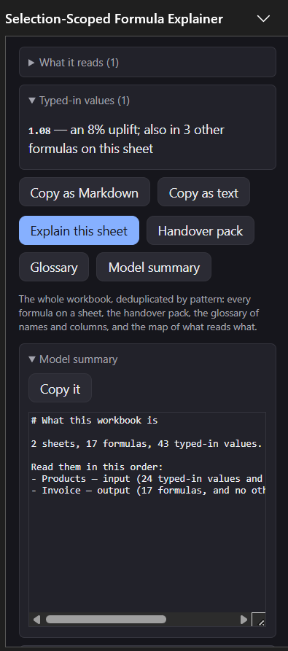Click the right scroll arrow of summary box
Image resolution: width=288 pixels, height=651 pixels.
pos(244,620)
